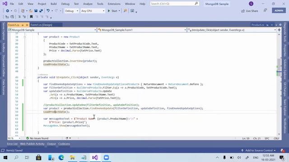Open the Notifications side tab
The height and width of the screenshot is (162, 289).
click(x=285, y=126)
